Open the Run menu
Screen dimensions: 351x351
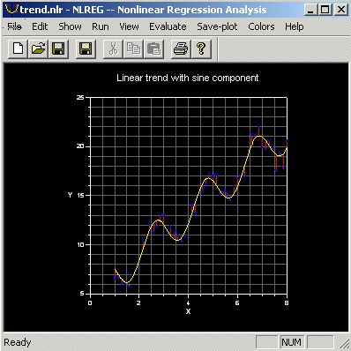point(101,26)
